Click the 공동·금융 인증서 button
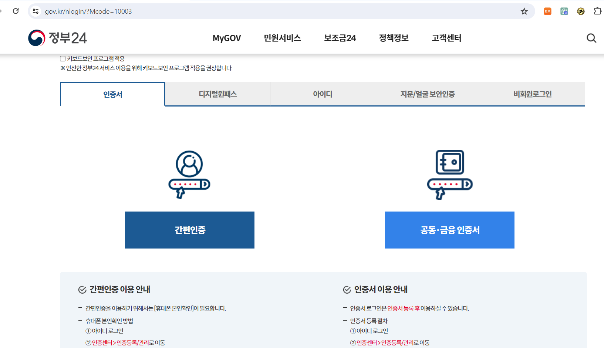 [449, 230]
